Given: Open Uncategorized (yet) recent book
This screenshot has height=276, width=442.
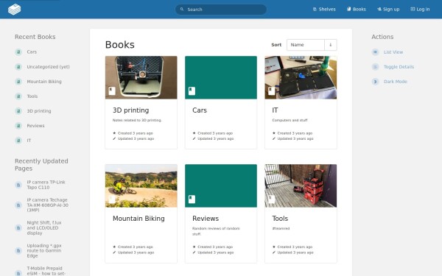Looking at the screenshot, I should point(48,67).
